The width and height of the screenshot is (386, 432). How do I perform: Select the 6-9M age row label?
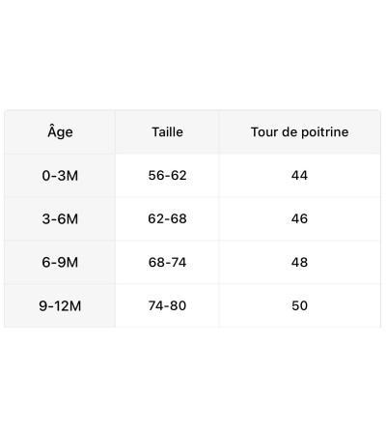(60, 262)
